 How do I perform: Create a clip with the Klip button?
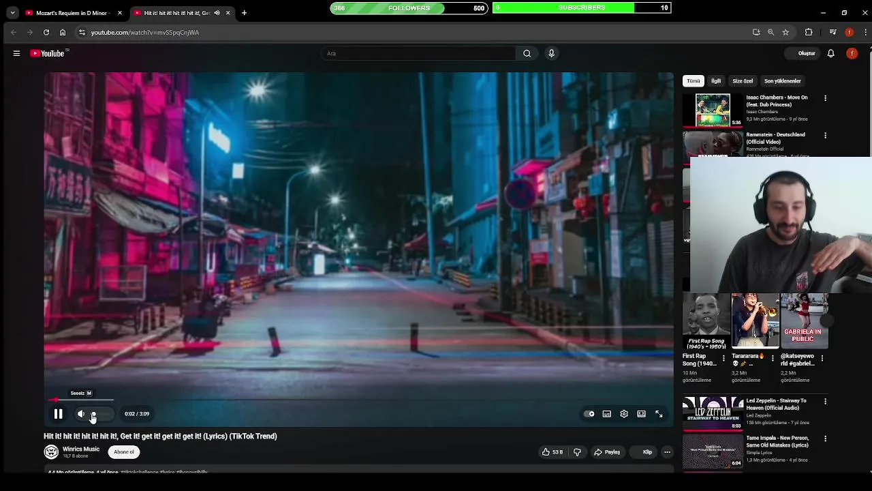tap(642, 452)
